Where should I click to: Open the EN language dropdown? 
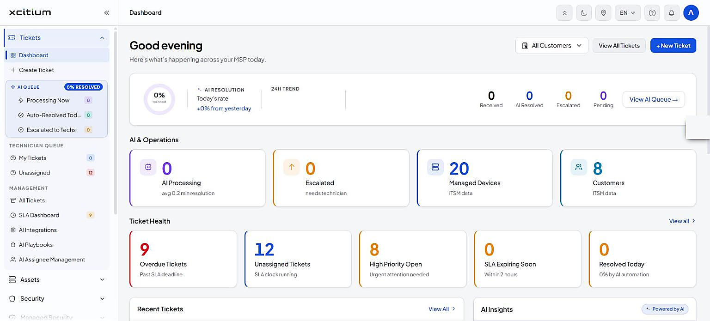(628, 13)
